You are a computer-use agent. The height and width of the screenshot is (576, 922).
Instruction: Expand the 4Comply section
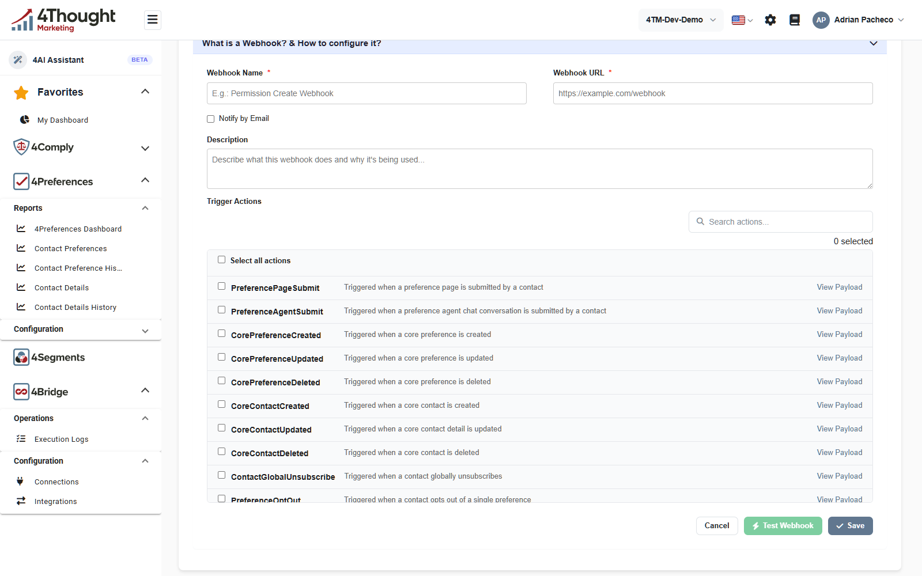145,148
